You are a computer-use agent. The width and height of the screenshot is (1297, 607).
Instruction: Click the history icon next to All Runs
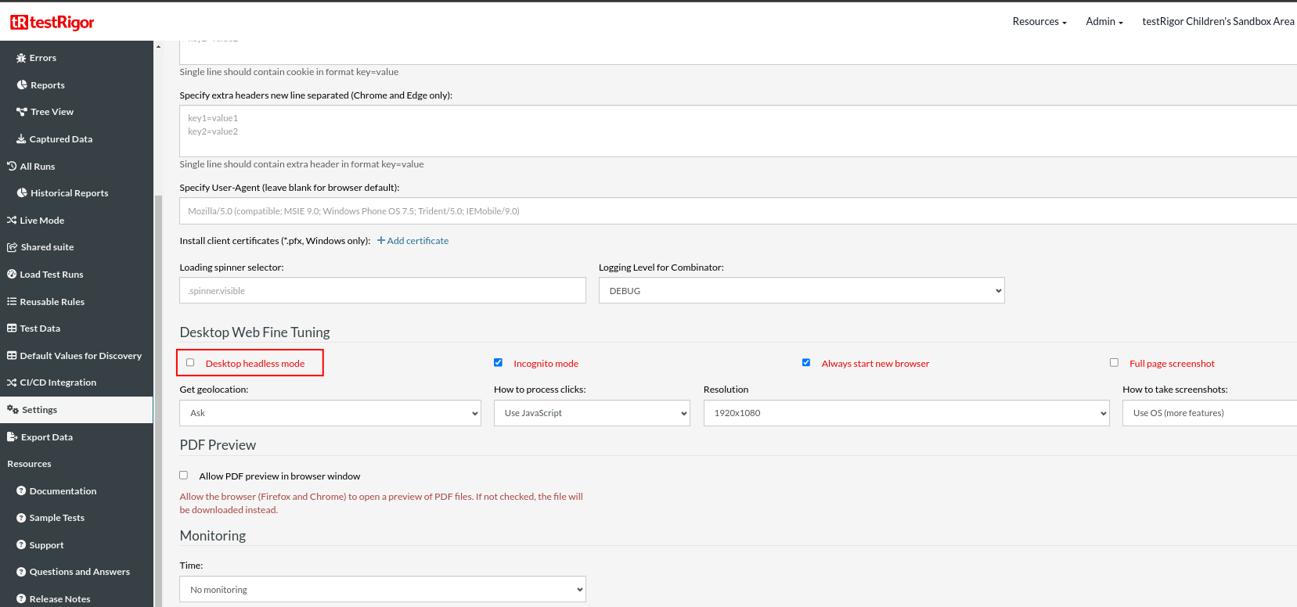pos(12,167)
